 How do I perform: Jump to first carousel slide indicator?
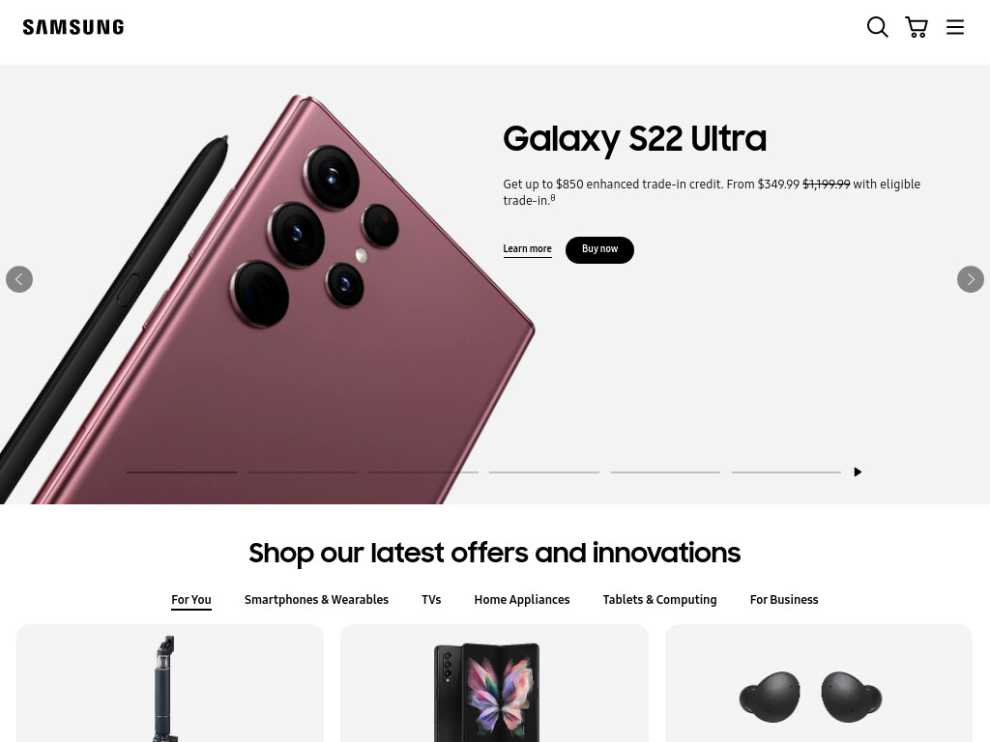point(181,471)
